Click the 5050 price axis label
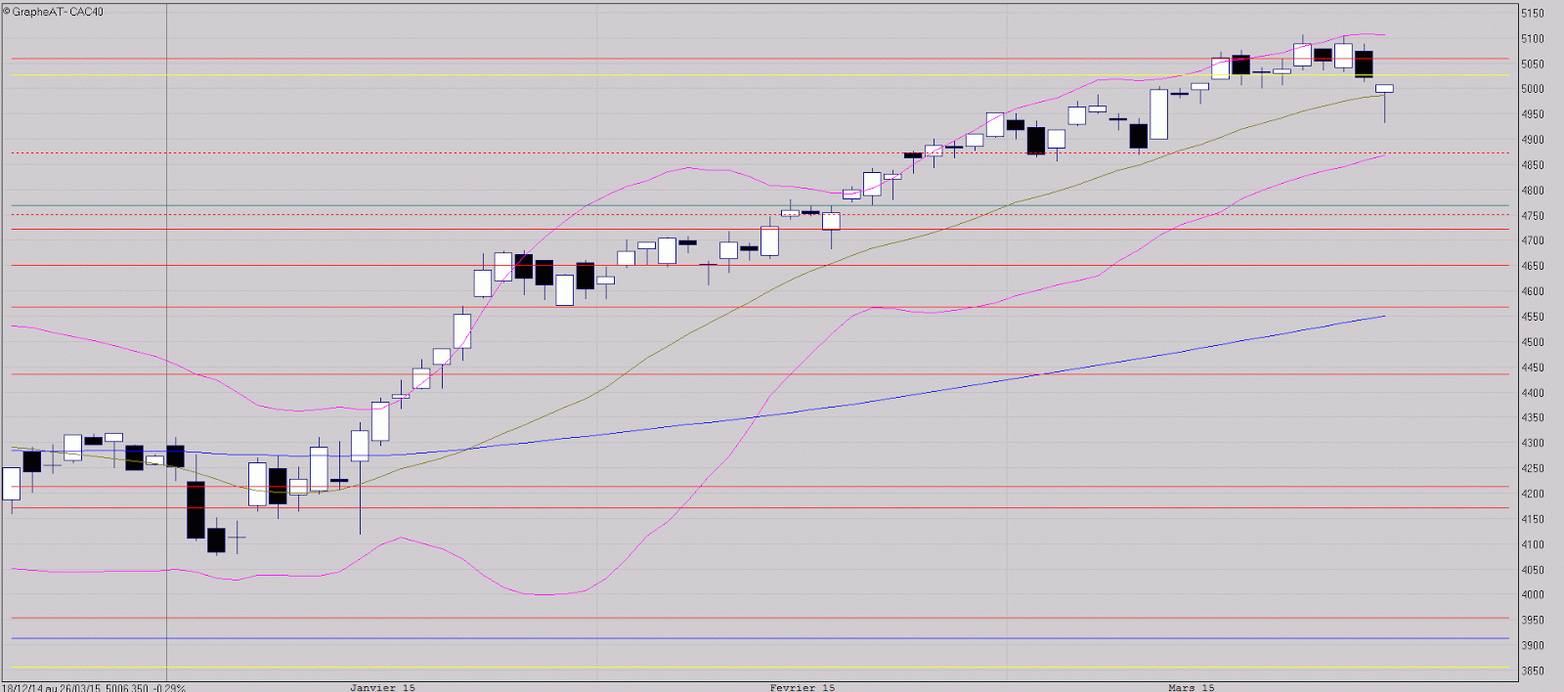Image resolution: width=1564 pixels, height=692 pixels. point(1532,65)
